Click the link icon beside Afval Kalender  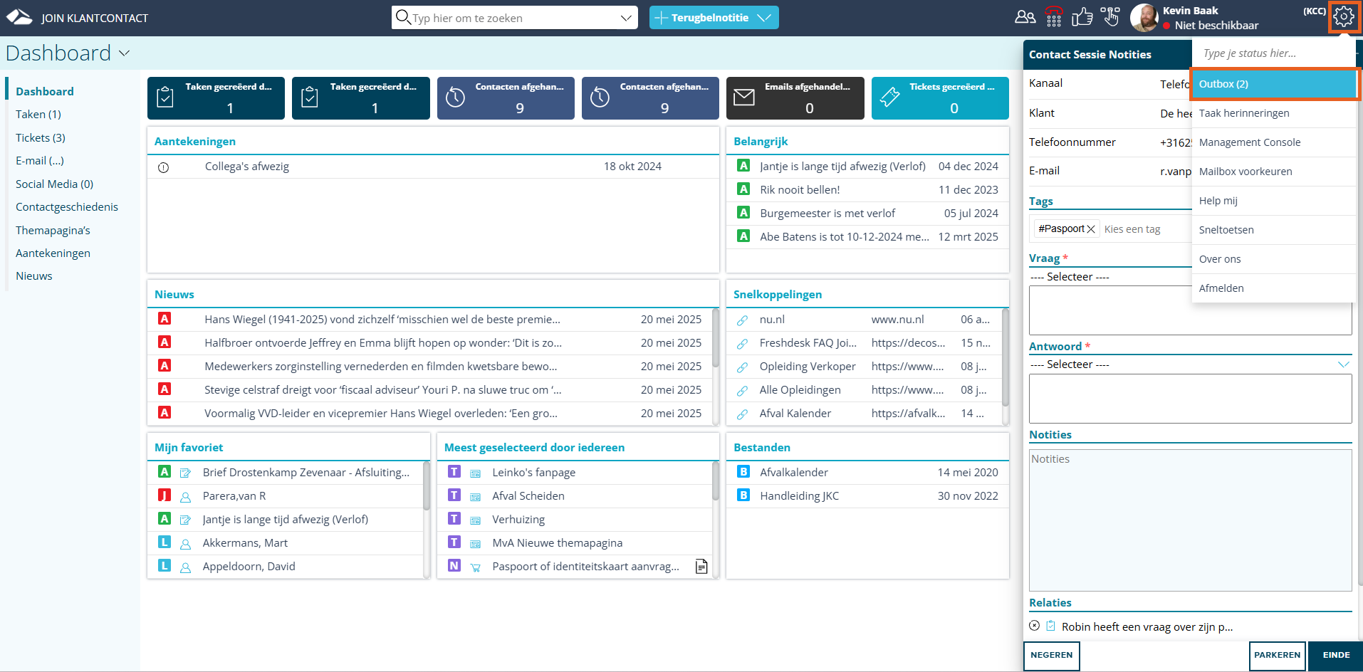tap(742, 414)
